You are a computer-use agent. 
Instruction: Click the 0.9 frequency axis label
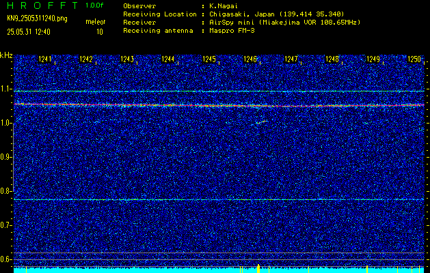6,157
